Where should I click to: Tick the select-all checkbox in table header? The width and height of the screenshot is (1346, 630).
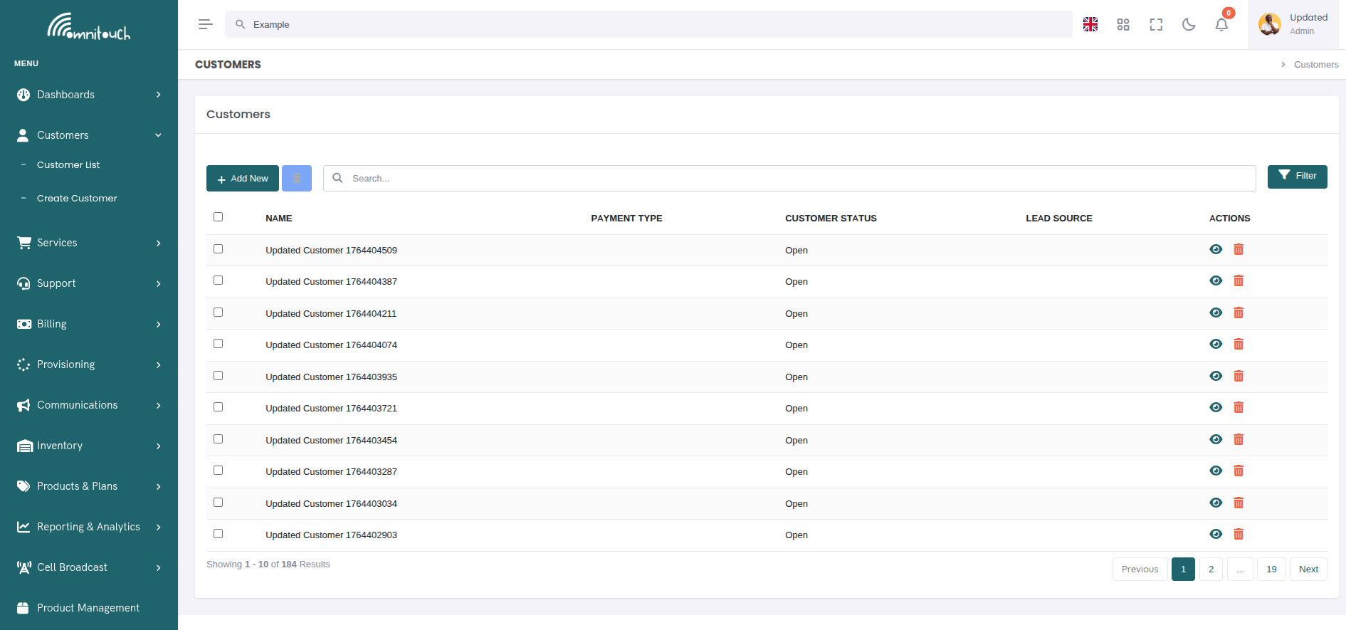pyautogui.click(x=218, y=217)
